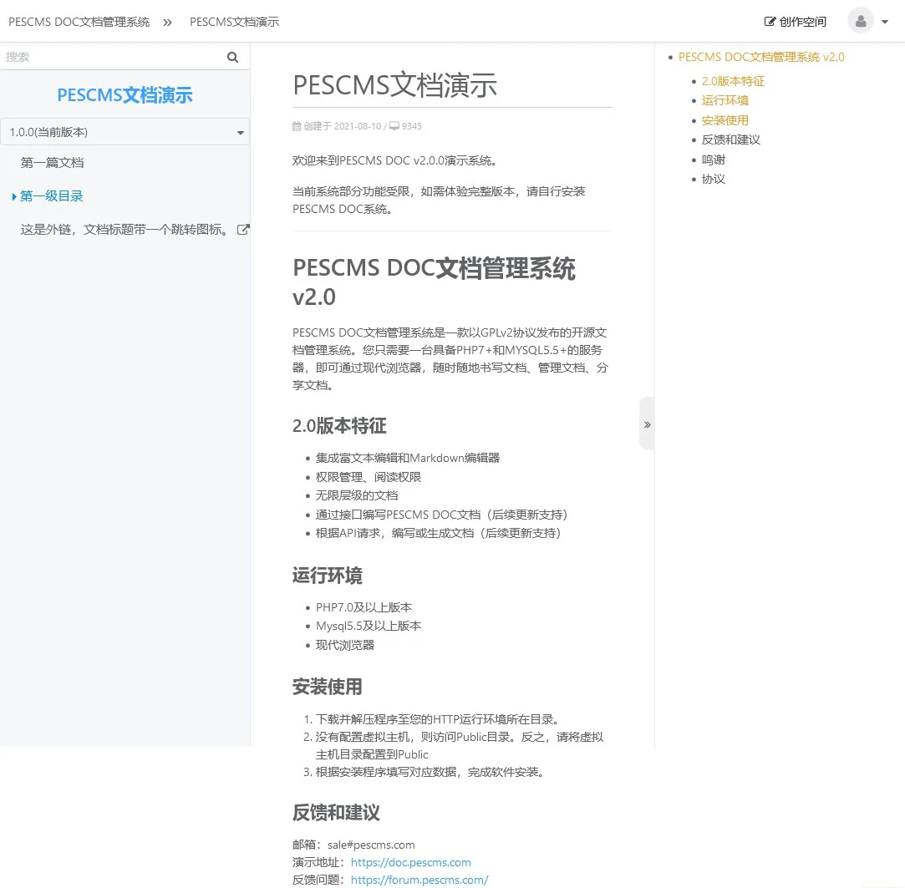Click the creation date 2021-08-10 text
This screenshot has width=905, height=888.
358,126
